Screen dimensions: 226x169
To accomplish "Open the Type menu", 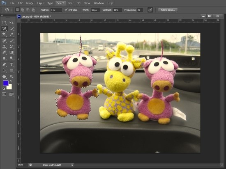I will [x=50, y=3].
